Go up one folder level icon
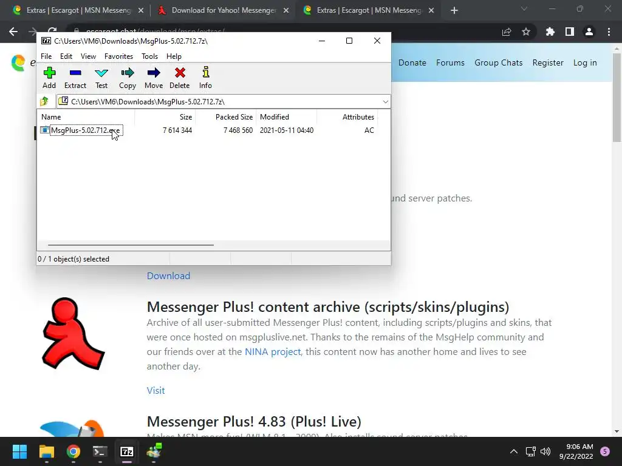The width and height of the screenshot is (622, 466). coord(44,101)
